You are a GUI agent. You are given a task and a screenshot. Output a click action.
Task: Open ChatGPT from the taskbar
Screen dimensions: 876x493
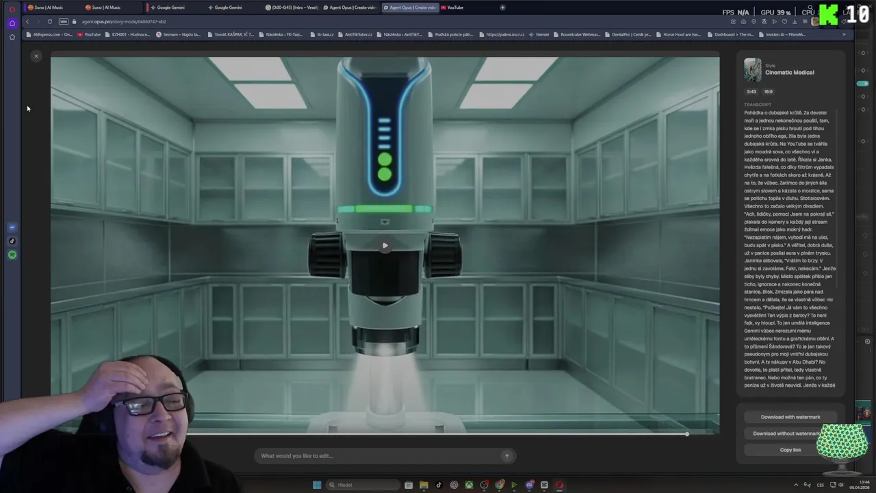point(454,485)
